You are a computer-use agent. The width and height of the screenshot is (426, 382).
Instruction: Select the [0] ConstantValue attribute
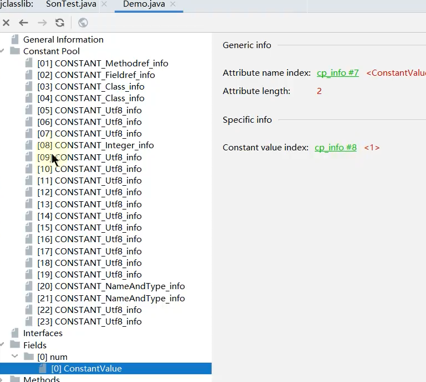[x=86, y=369]
